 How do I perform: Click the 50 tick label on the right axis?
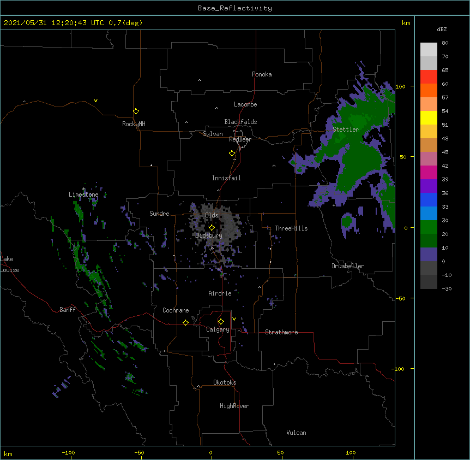(x=403, y=157)
